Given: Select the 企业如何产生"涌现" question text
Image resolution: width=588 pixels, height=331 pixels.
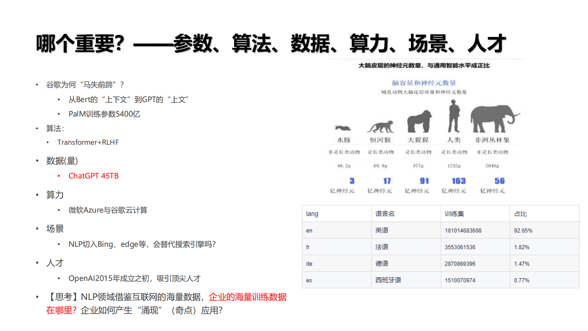Looking at the screenshot, I should tap(152, 310).
